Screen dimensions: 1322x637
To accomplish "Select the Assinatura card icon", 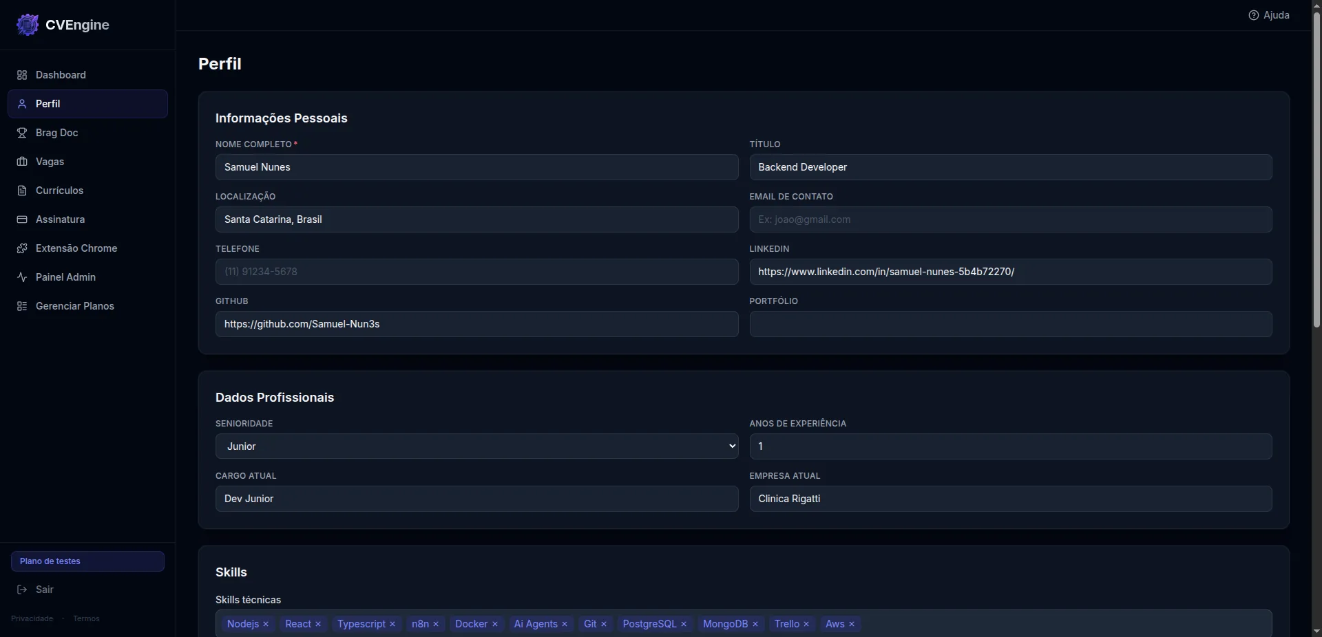I will (x=22, y=219).
